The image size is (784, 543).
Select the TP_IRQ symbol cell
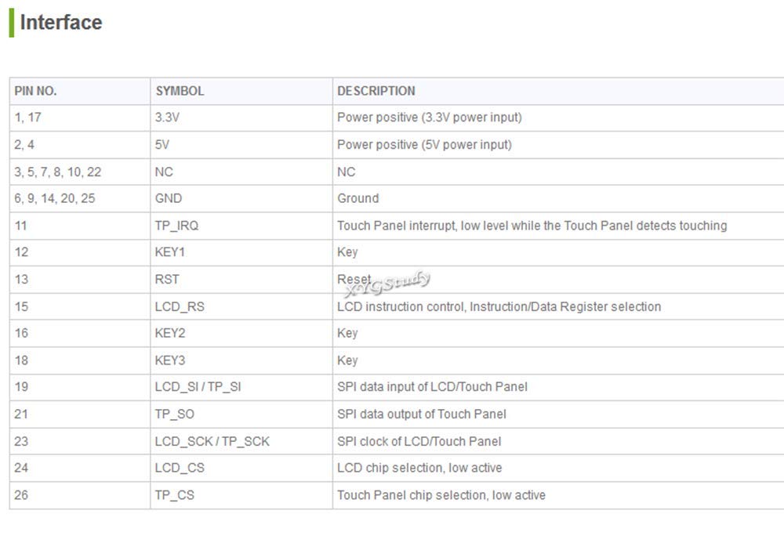[x=241, y=226]
